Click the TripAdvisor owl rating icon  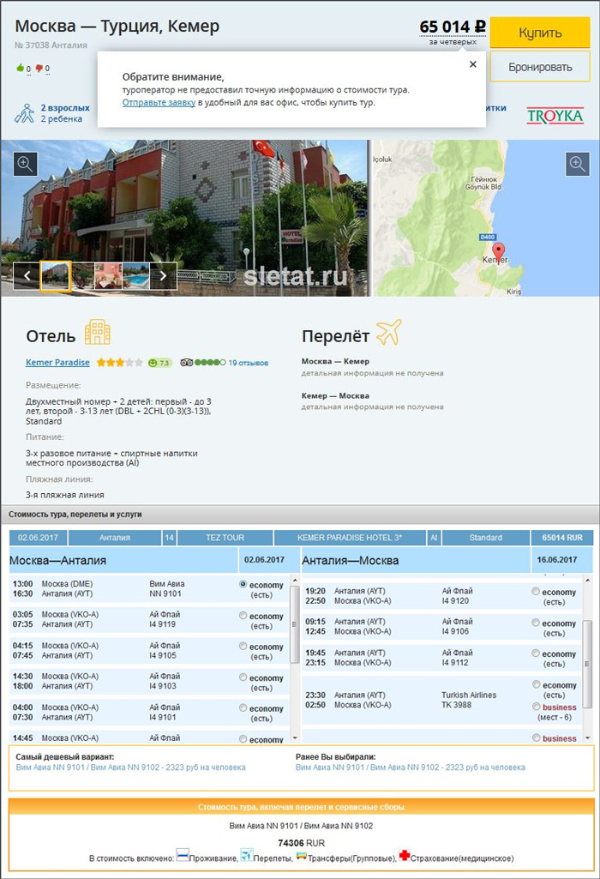point(187,363)
